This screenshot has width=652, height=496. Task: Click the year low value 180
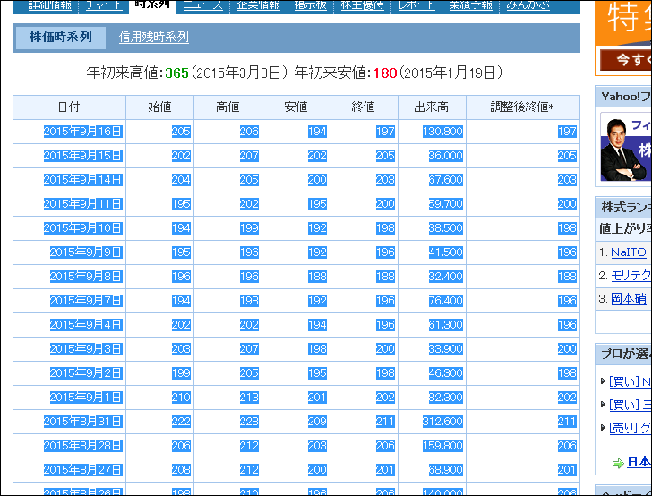385,73
